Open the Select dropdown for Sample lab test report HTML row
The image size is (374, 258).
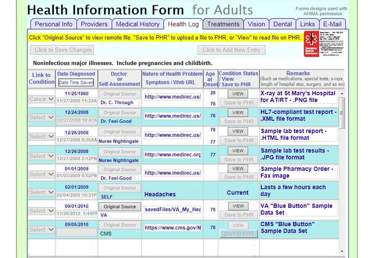click(x=41, y=136)
